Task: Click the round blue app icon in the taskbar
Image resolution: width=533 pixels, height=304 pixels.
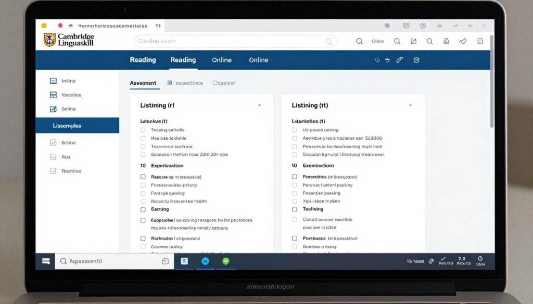Action: tap(205, 261)
